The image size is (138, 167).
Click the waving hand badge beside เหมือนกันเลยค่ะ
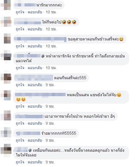tap(30, 150)
